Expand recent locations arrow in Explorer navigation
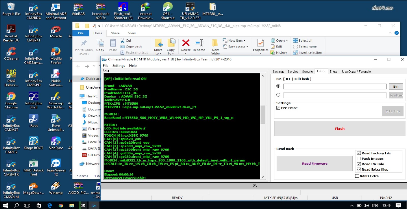407x209 pixels. tap(94, 66)
